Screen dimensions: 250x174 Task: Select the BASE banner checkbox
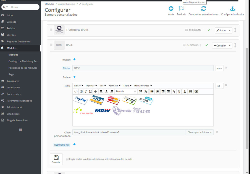pyautogui.click(x=51, y=45)
